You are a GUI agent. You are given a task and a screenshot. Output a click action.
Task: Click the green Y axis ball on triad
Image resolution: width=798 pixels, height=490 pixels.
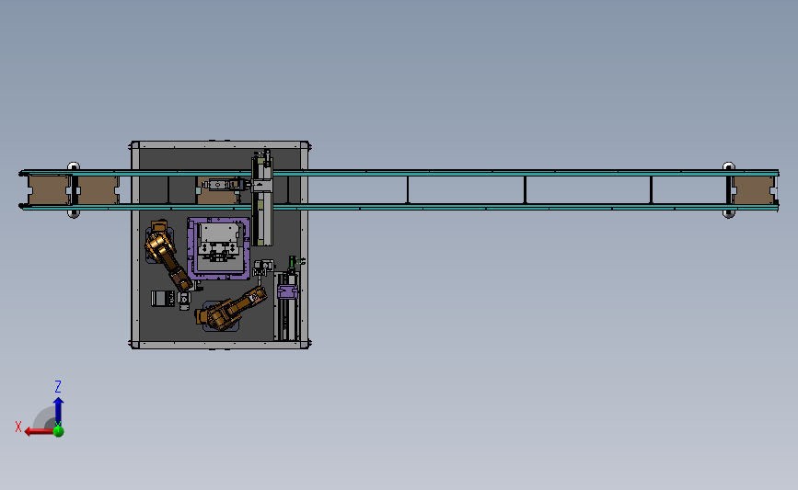pyautogui.click(x=59, y=431)
